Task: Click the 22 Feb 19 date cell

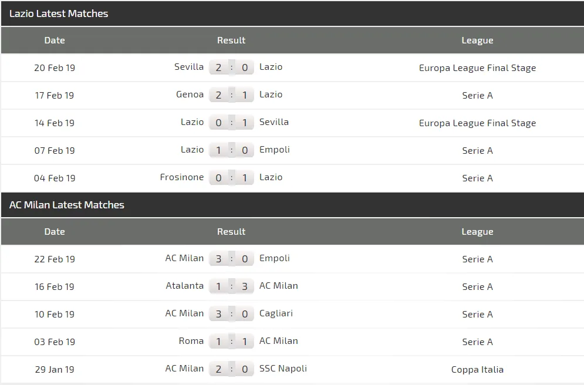Action: [x=55, y=259]
